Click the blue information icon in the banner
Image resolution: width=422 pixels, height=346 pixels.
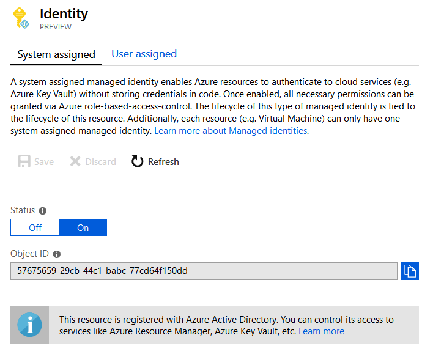pyautogui.click(x=29, y=325)
